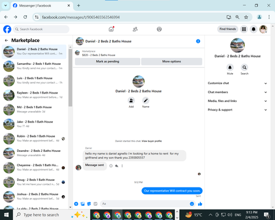Mark the listing as pending

(108, 62)
